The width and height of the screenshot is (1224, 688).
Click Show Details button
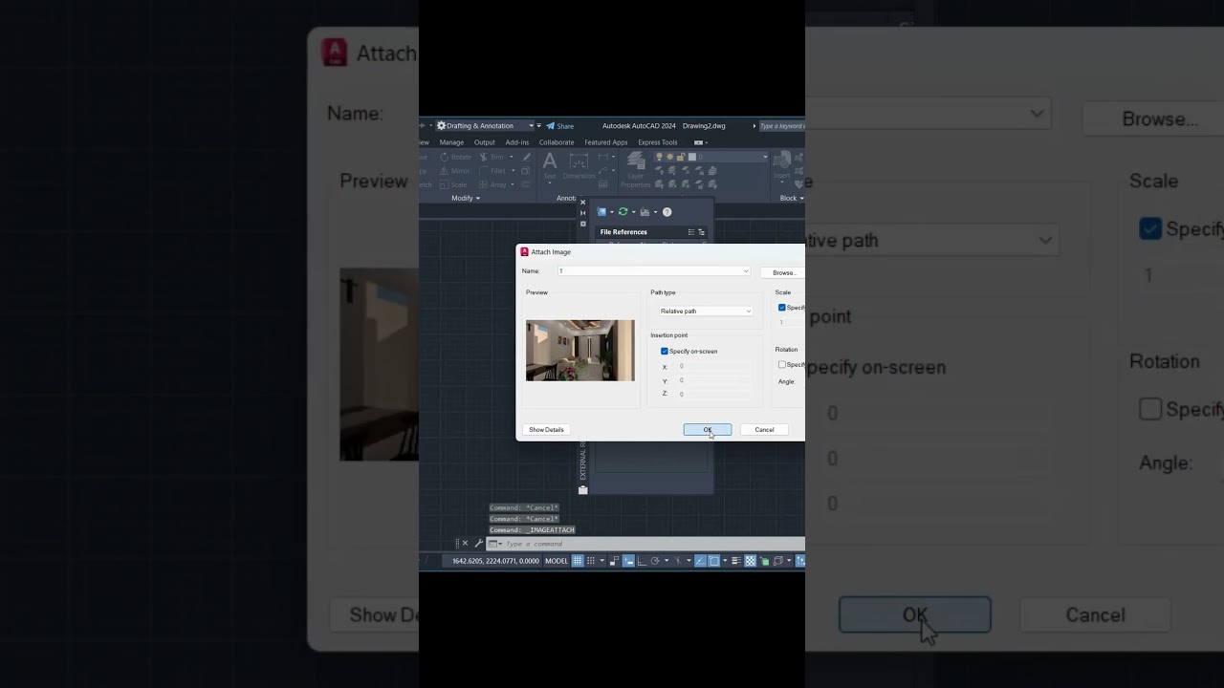547,430
